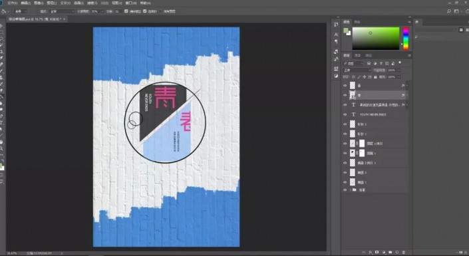Toggle the 消除锯齿 anti-alias checkbox

pos(126,11)
